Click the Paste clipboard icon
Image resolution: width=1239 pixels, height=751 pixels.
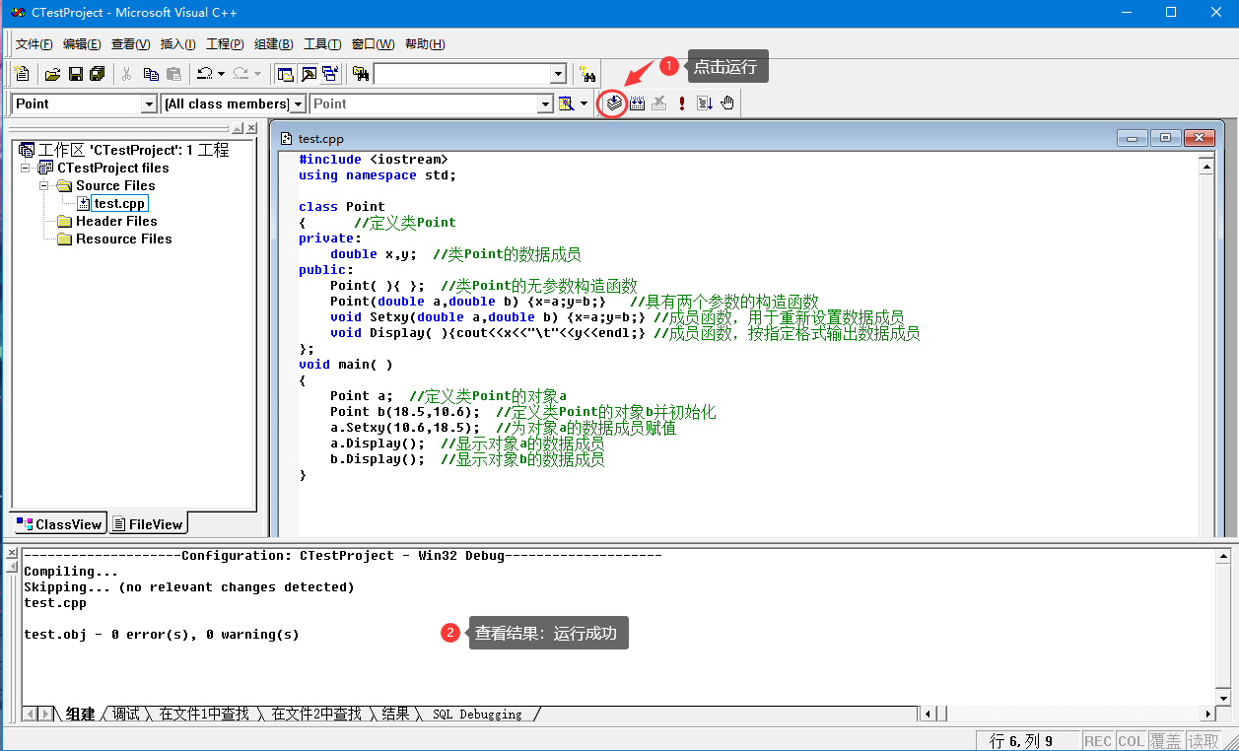pos(173,74)
